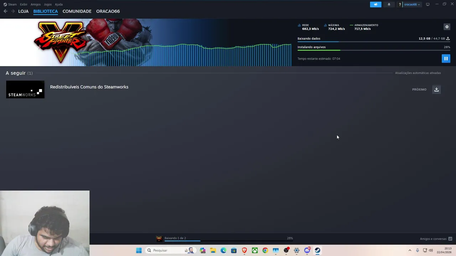Open download settings gear
Image resolution: width=456 pixels, height=256 pixels.
click(x=447, y=27)
